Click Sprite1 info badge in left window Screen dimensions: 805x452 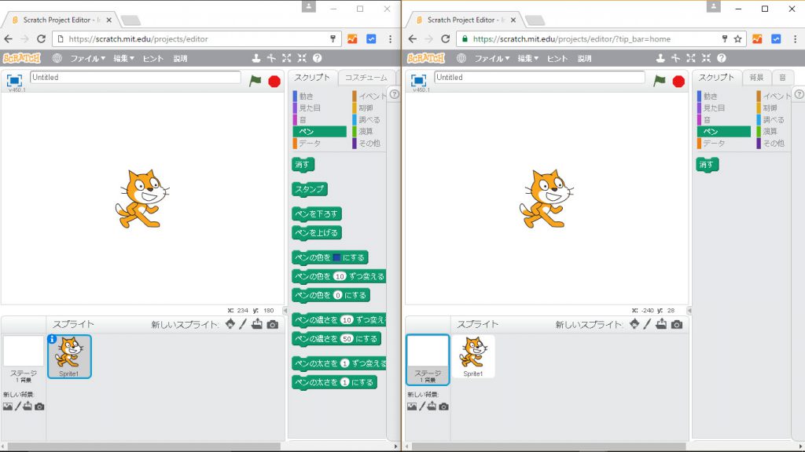tap(52, 339)
